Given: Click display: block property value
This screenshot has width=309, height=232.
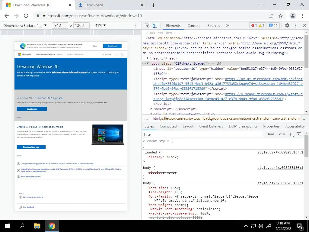Looking at the screenshot, I should click(171, 157).
